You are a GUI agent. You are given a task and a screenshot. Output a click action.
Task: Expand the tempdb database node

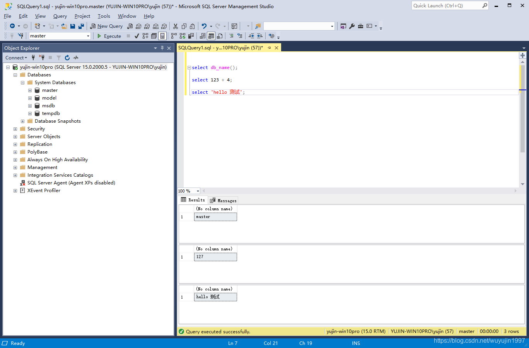click(x=30, y=113)
